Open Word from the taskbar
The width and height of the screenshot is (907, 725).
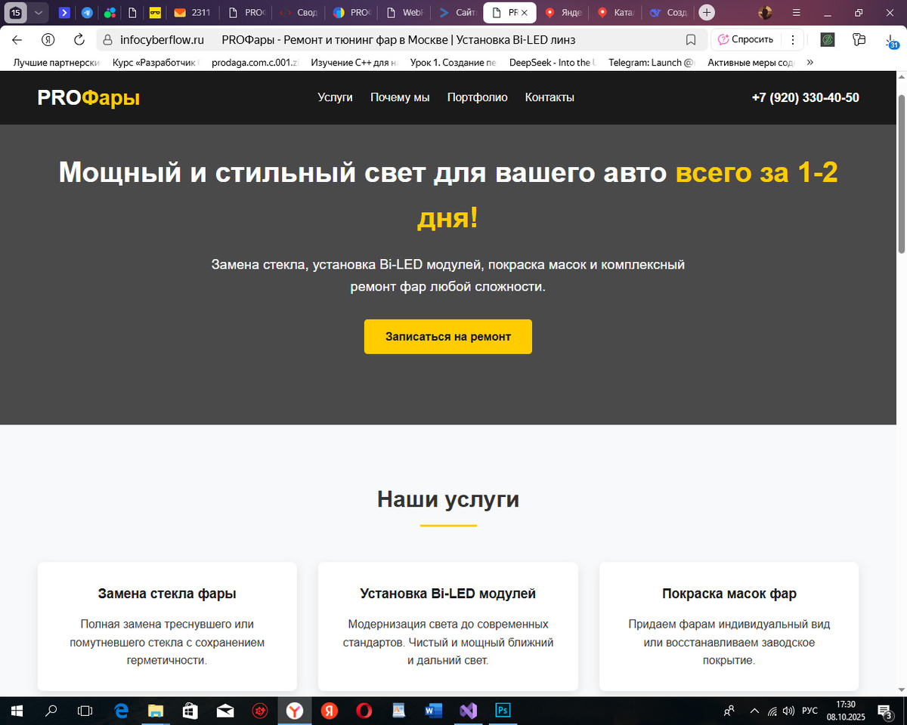[432, 711]
